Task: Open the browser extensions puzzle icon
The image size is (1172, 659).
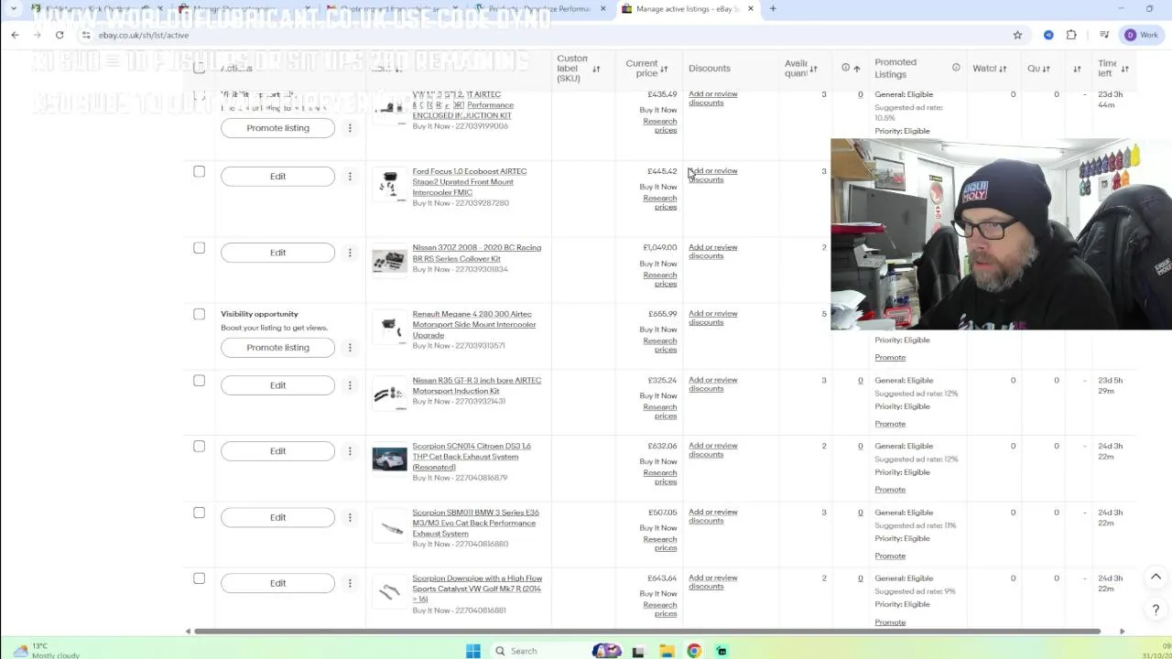Action: click(x=1071, y=35)
